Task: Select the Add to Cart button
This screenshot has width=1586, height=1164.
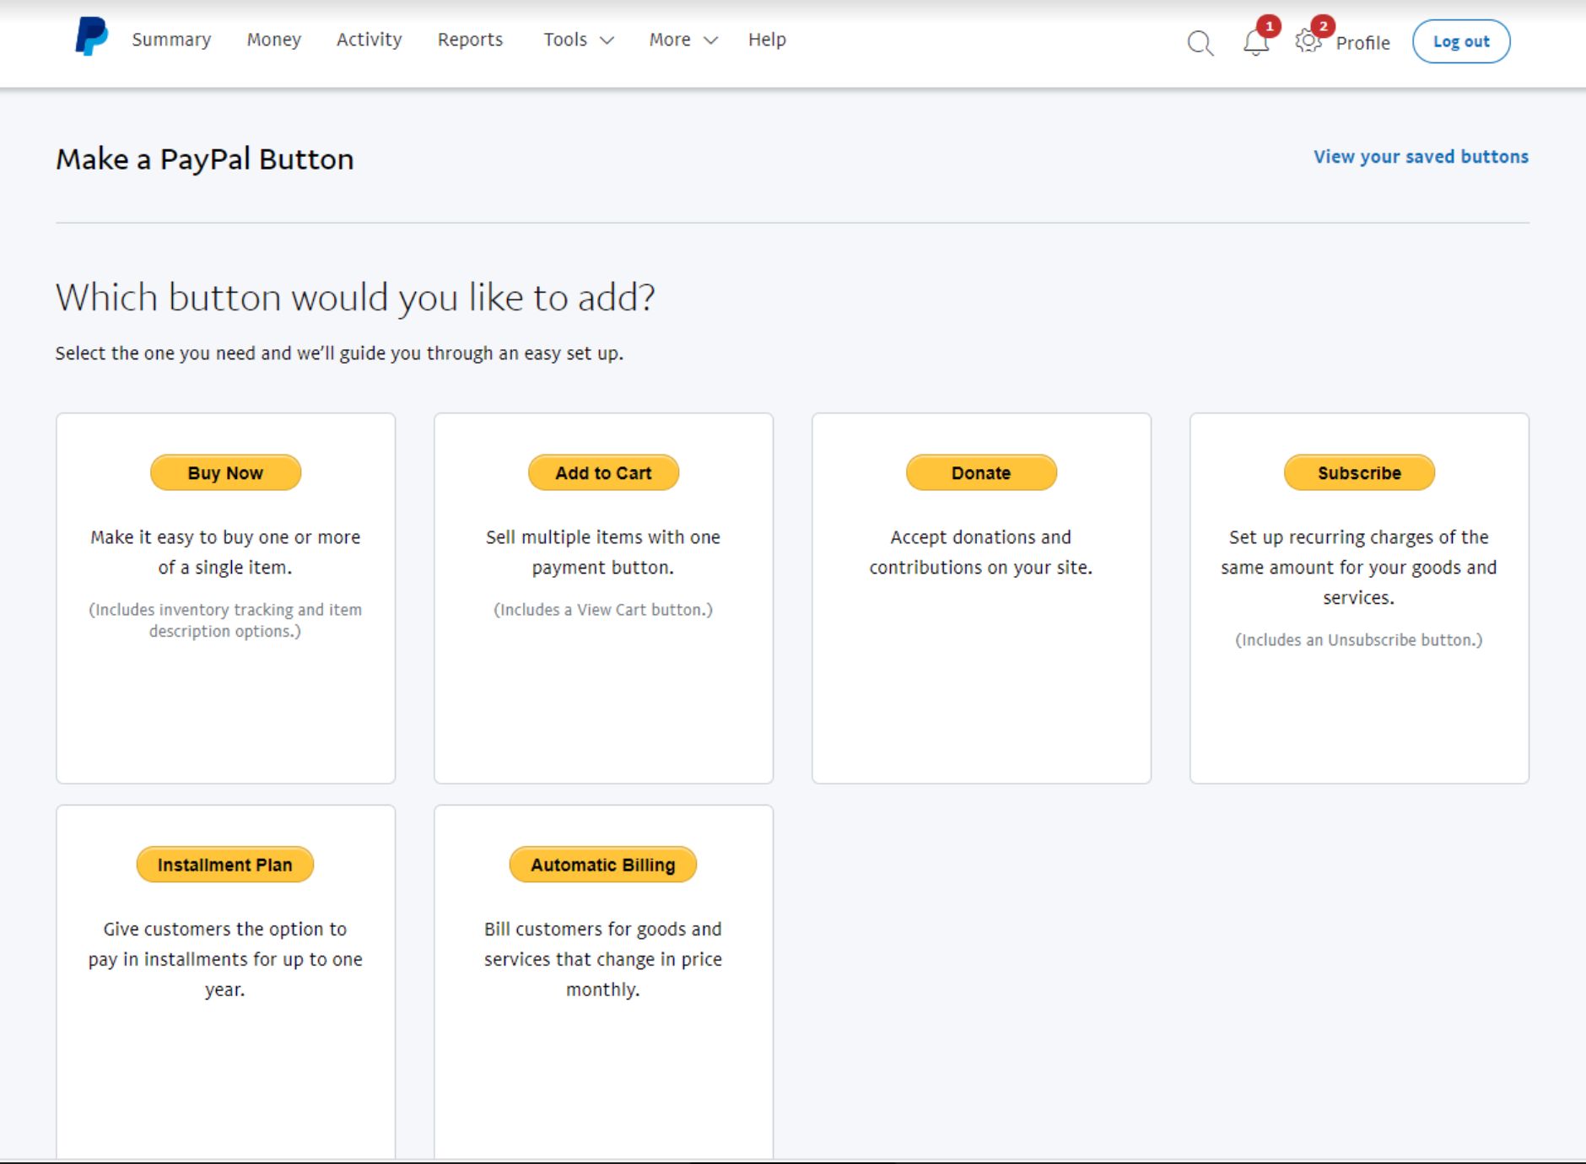Action: [603, 473]
